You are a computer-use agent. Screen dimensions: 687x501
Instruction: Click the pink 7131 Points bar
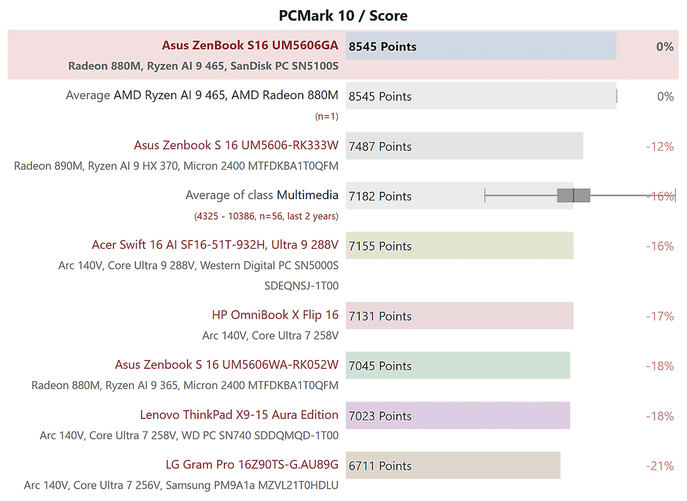click(459, 316)
